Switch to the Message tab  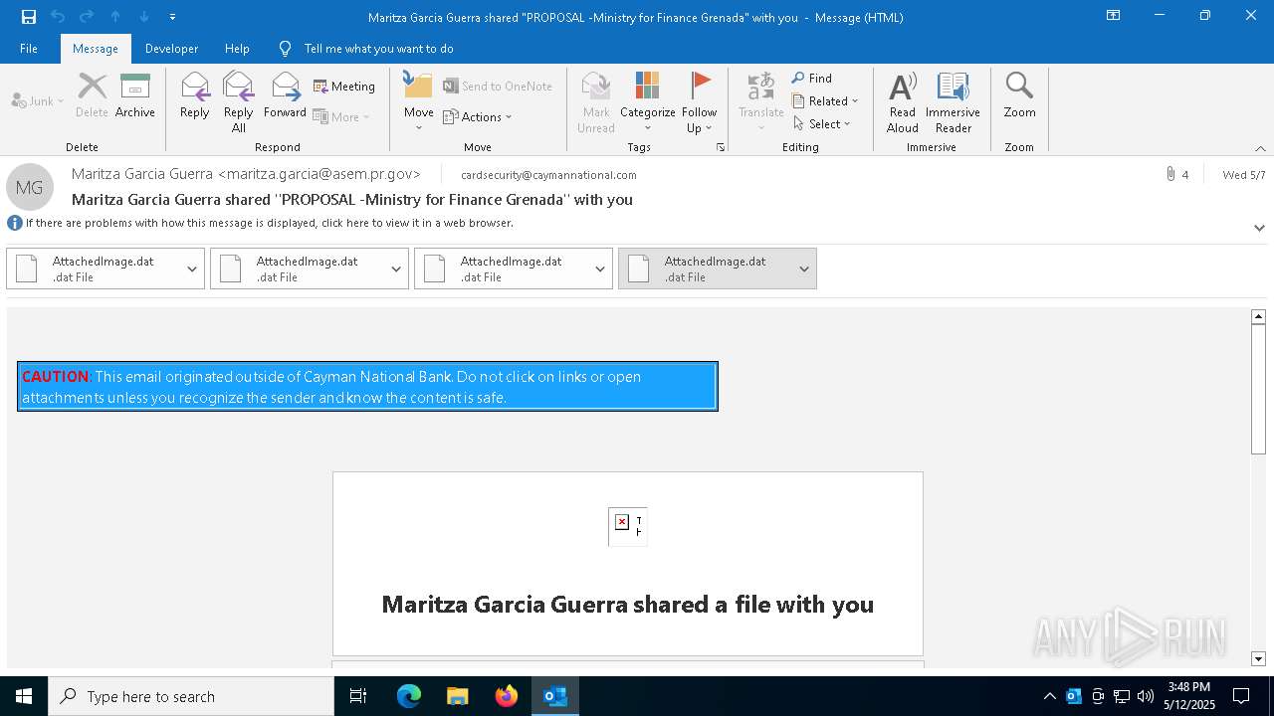96,49
